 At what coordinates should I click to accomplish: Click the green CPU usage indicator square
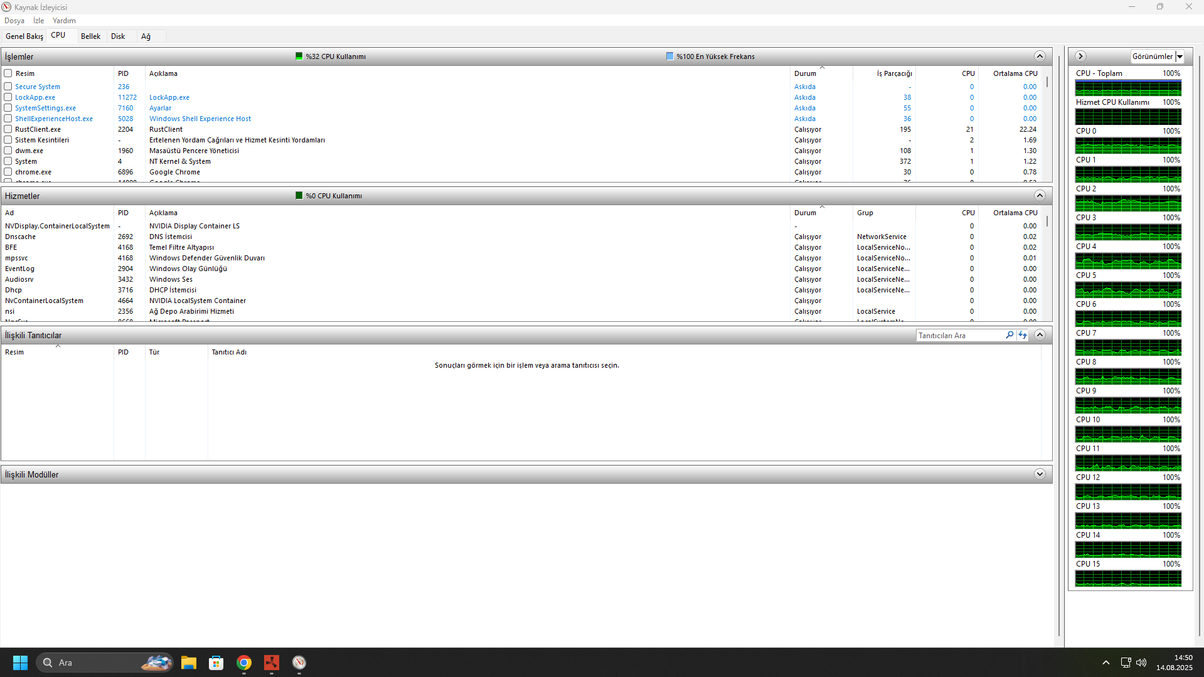click(x=299, y=56)
